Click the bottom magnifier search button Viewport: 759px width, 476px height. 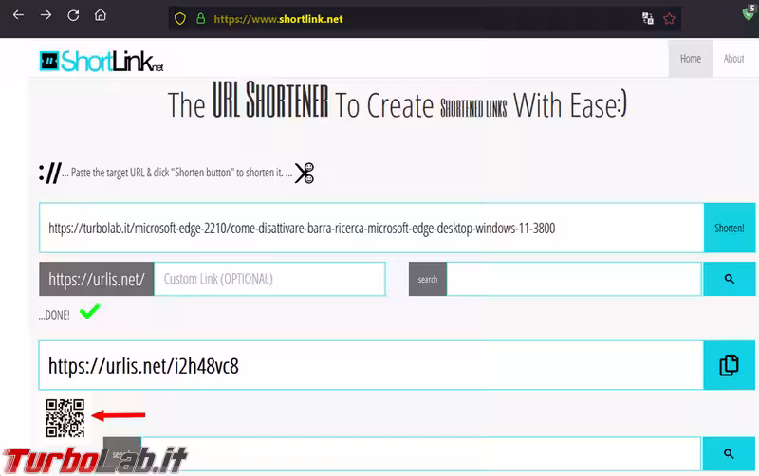click(x=729, y=454)
